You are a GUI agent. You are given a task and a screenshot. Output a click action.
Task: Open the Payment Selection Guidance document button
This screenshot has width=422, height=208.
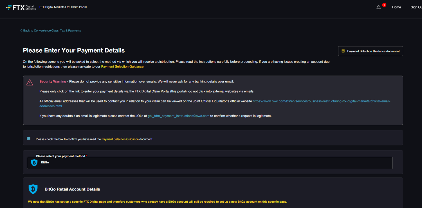371,51
